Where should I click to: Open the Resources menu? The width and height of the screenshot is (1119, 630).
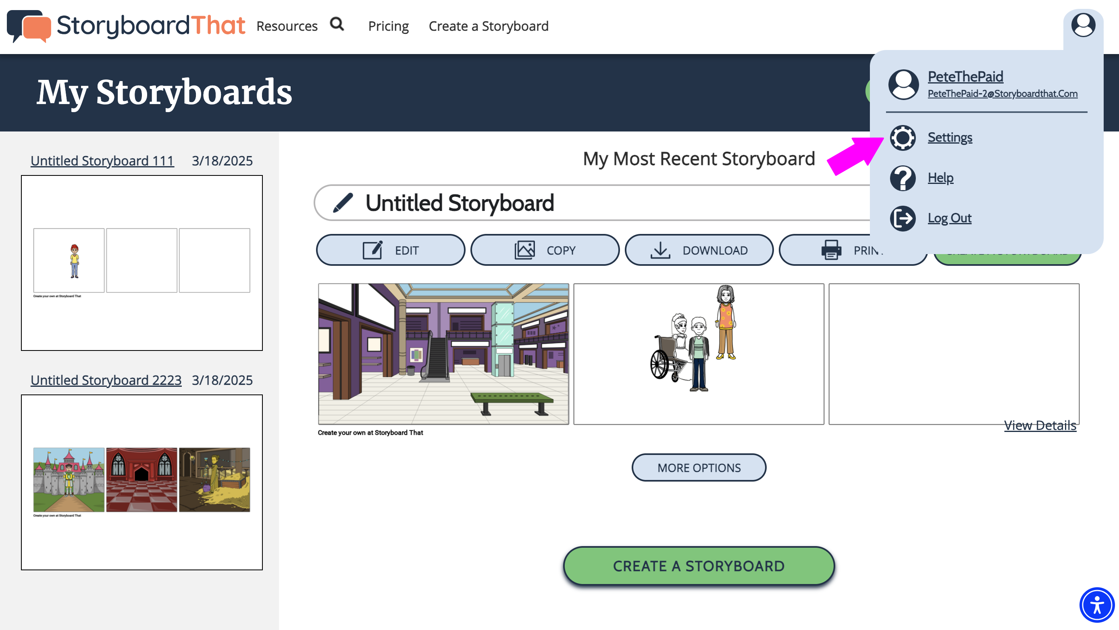coord(287,26)
